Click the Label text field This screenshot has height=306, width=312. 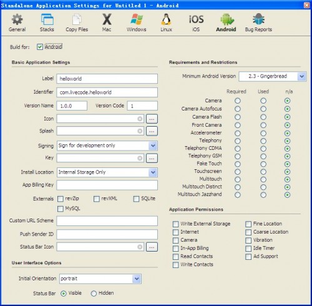[x=107, y=79]
